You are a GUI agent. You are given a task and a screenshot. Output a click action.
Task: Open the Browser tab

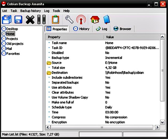click(122, 29)
